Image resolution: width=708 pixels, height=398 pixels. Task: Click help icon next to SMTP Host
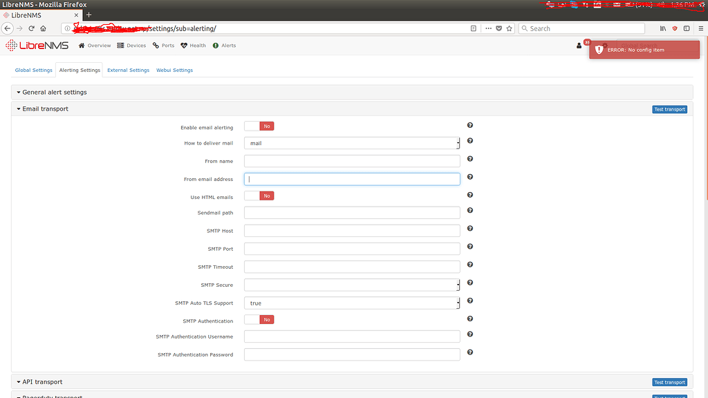(470, 228)
